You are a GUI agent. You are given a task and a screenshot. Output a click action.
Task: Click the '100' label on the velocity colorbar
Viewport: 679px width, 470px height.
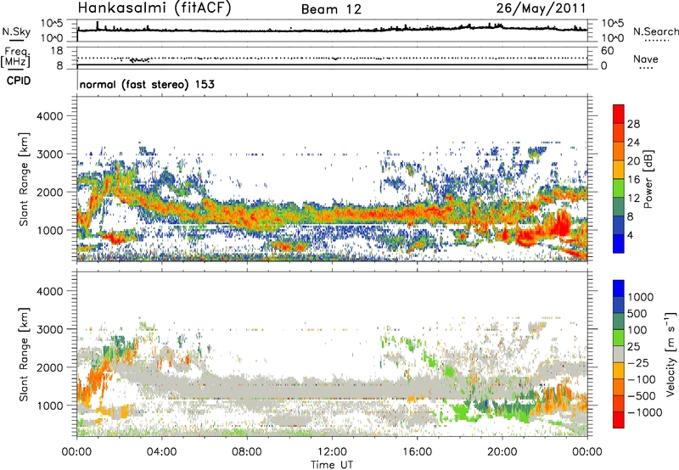pos(637,330)
